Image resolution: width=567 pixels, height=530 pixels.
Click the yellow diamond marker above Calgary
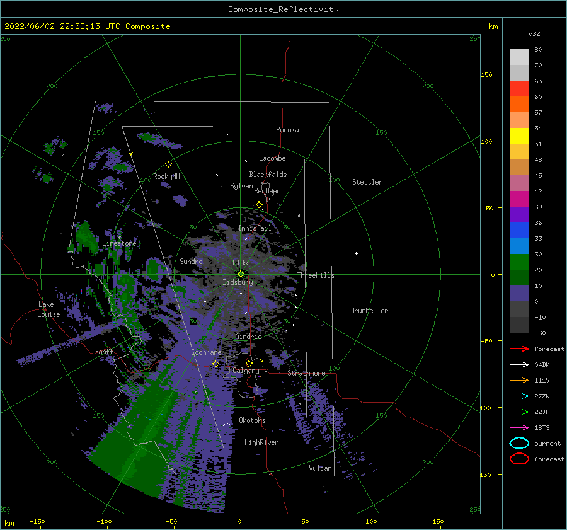point(249,363)
